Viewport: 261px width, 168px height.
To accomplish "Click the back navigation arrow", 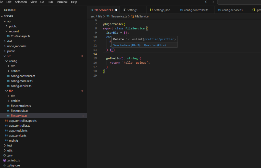I will (206, 2).
